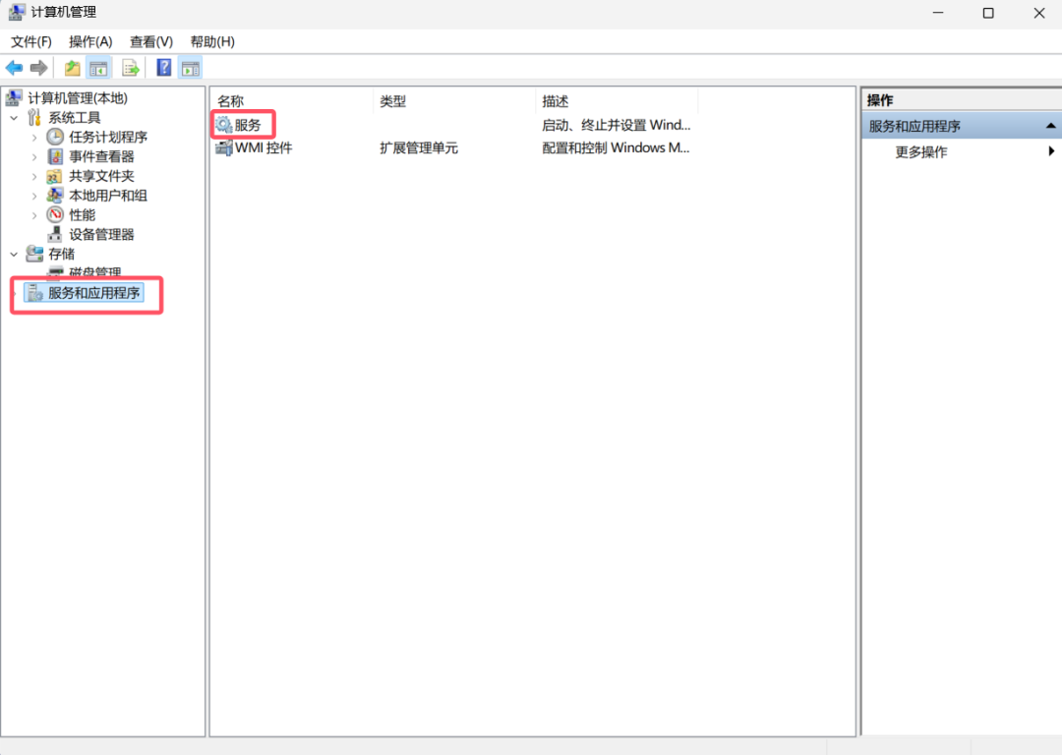Click the 任务计划程序 clock icon
Screen dimensions: 1062x755
click(x=55, y=137)
